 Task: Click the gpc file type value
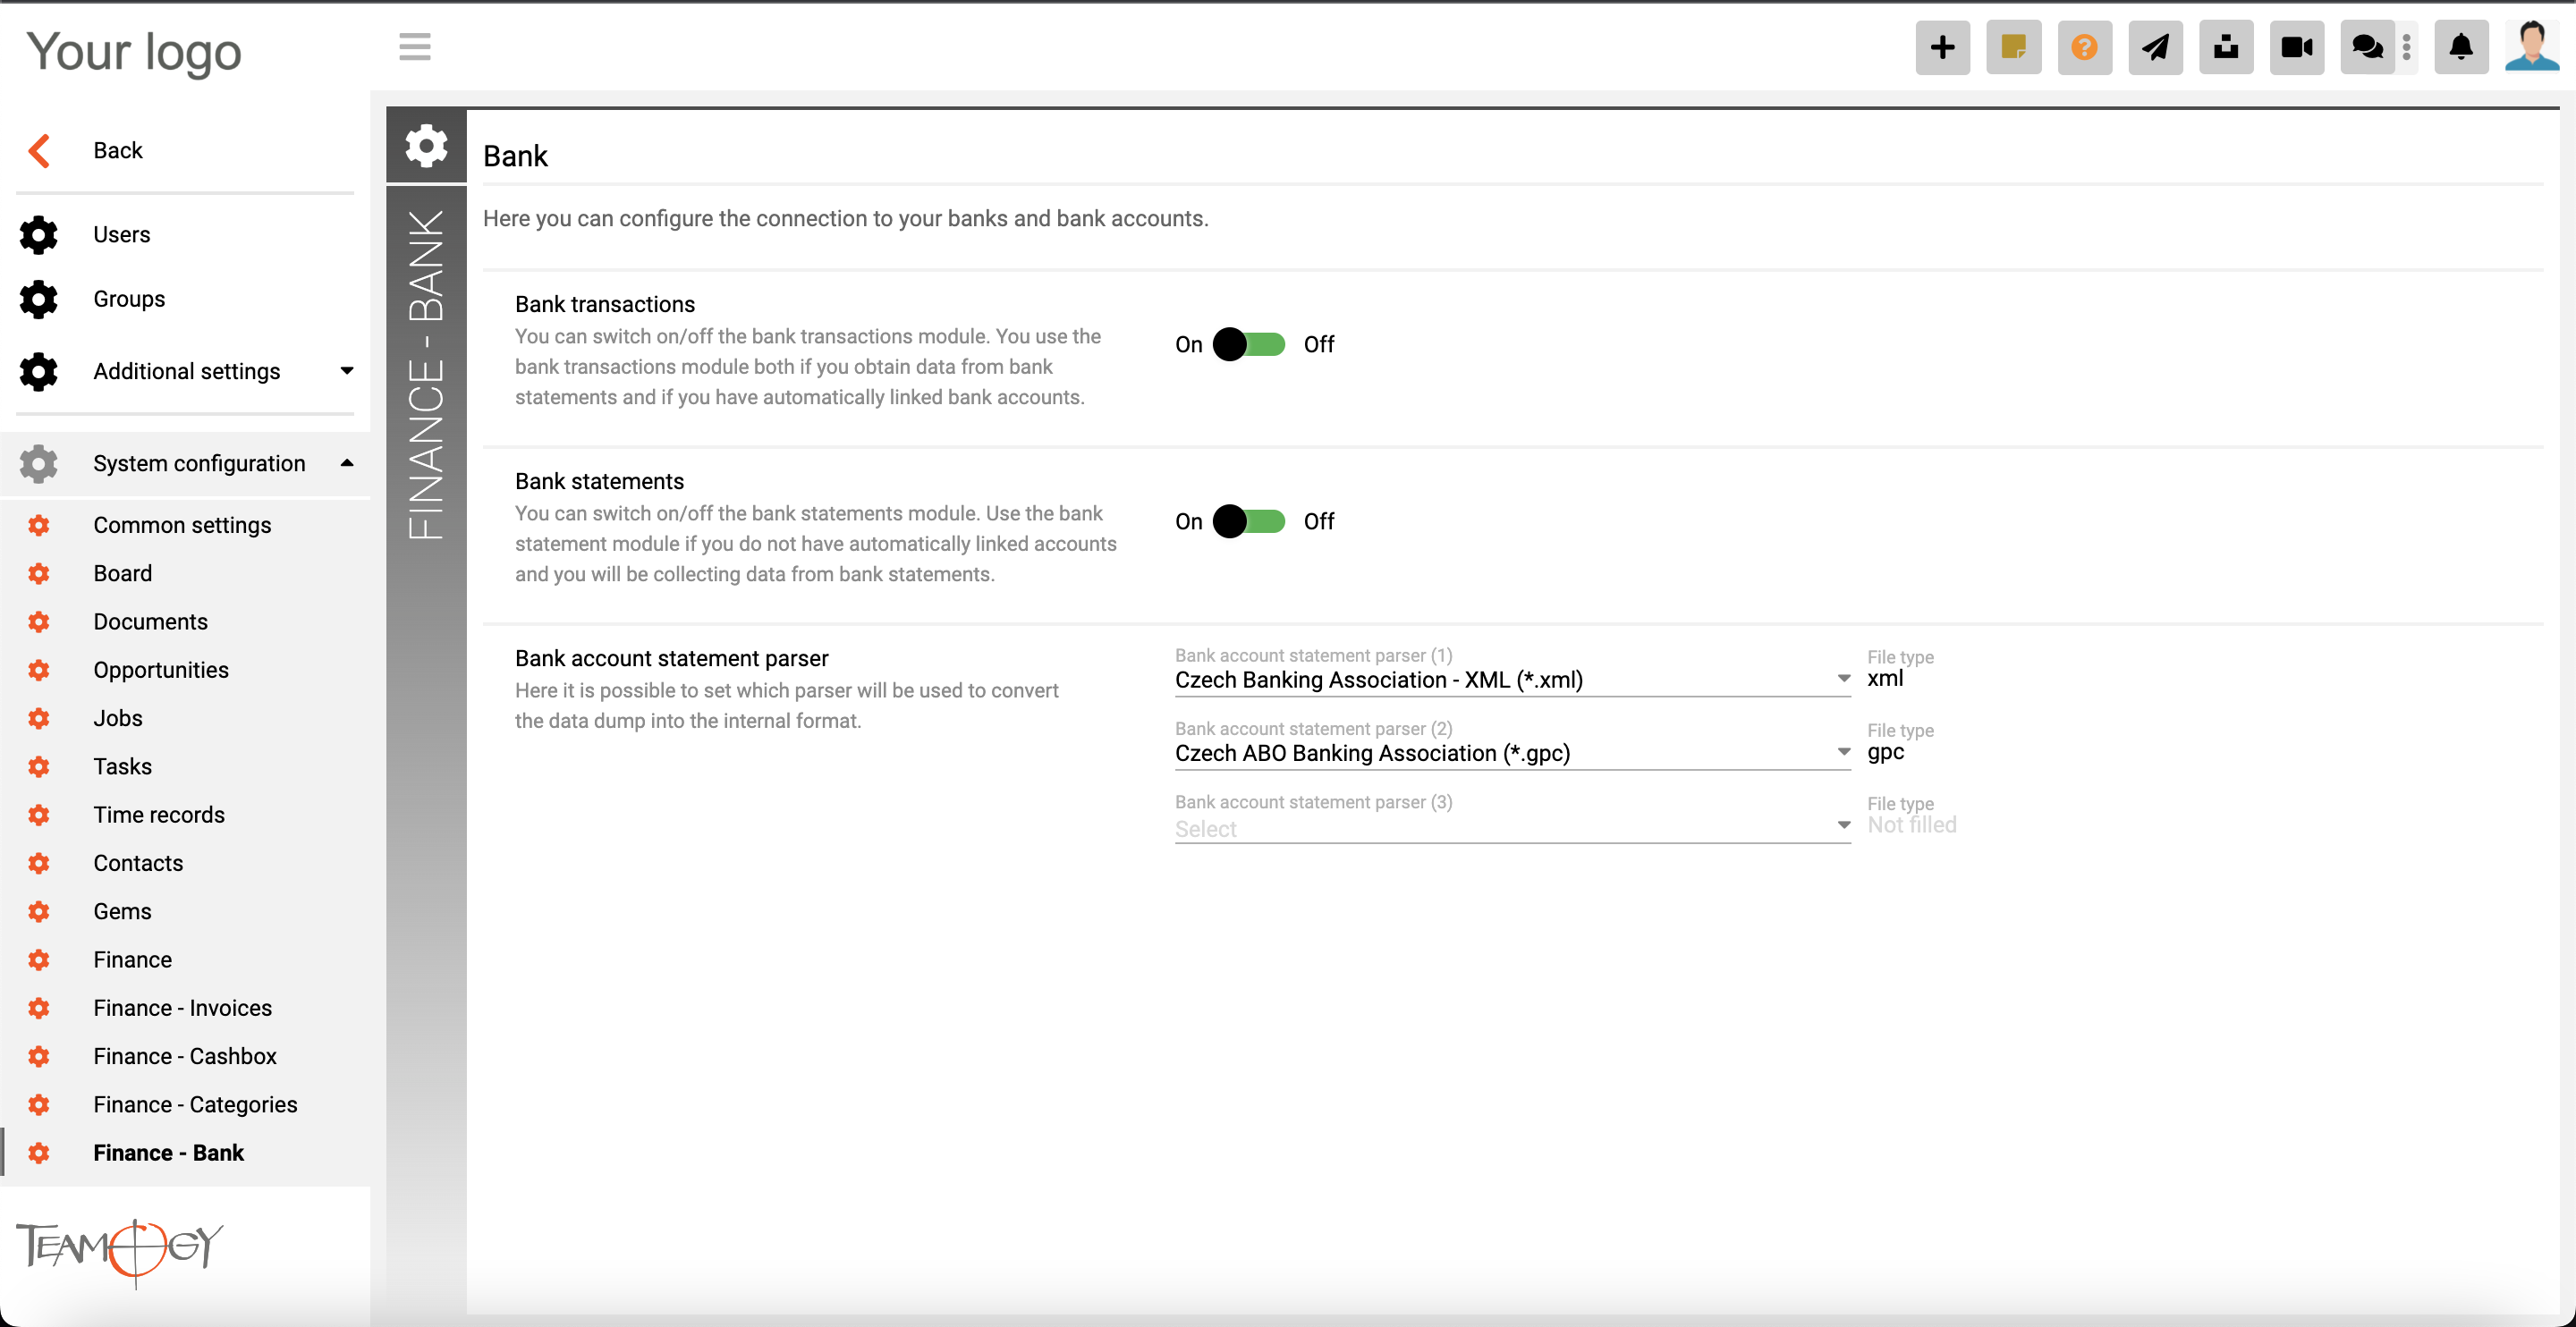pyautogui.click(x=1885, y=752)
